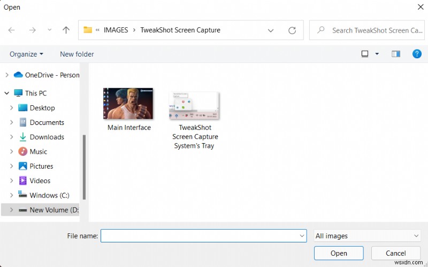Screen dimensions: 428x267
Task: Expand the Documents tree node
Action: click(x=11, y=122)
